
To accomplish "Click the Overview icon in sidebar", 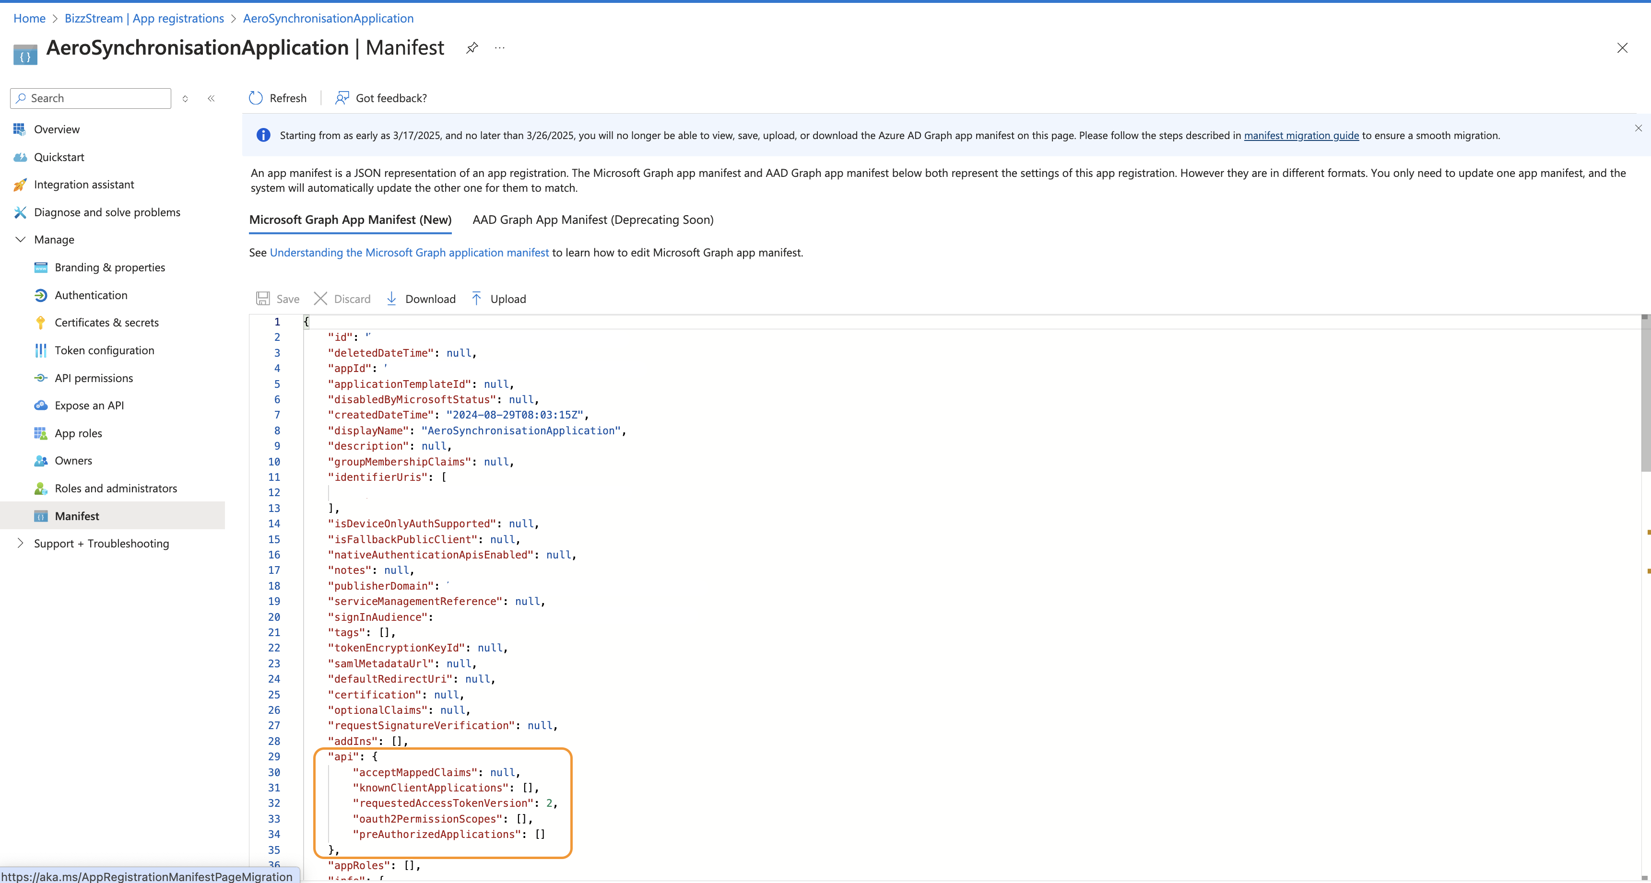I will (19, 129).
